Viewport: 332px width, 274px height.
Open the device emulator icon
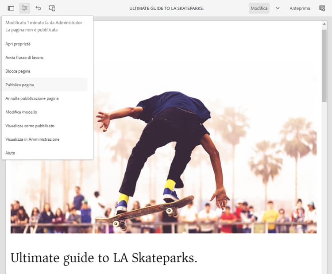click(52, 8)
